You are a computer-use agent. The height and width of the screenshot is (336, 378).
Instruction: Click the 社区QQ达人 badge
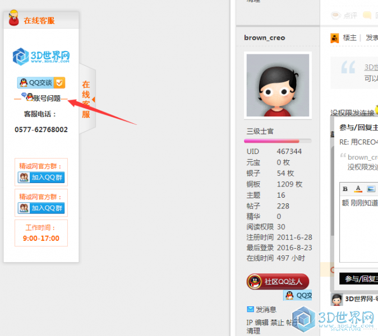click(x=278, y=281)
